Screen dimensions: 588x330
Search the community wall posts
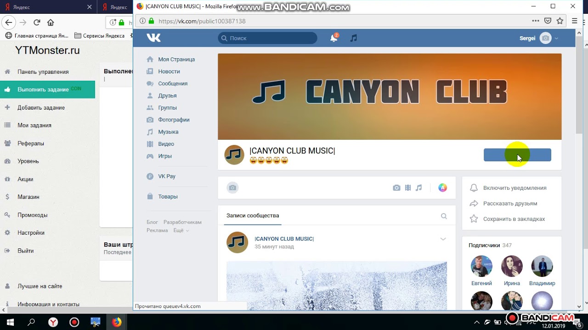[x=444, y=216]
